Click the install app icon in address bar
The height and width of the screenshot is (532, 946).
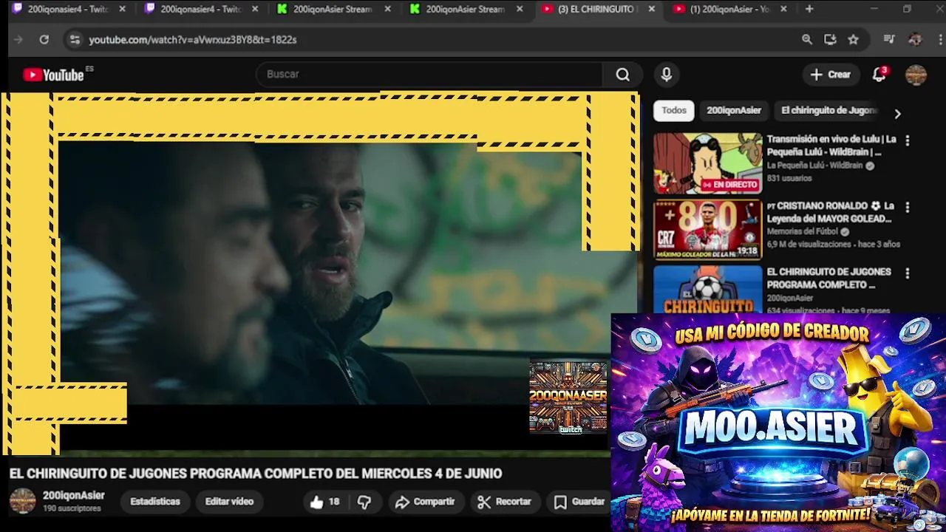pyautogui.click(x=830, y=39)
